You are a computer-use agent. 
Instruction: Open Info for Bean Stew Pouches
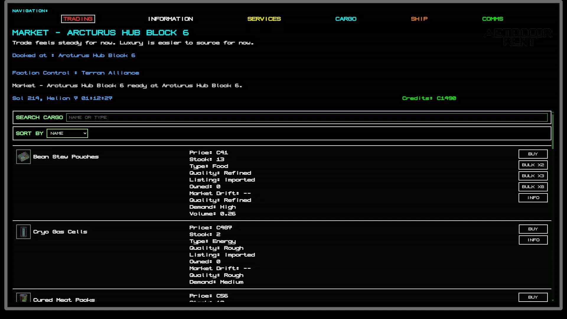[533, 198]
